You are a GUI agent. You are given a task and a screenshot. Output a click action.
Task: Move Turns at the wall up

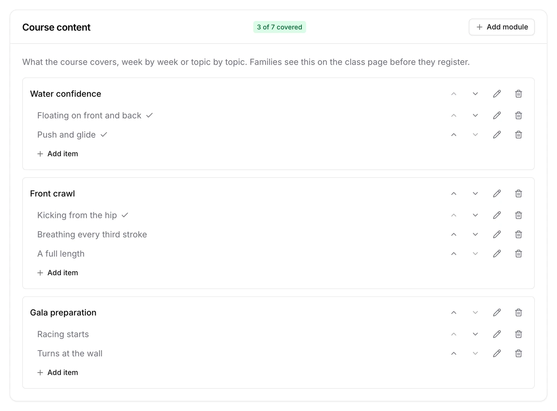pyautogui.click(x=454, y=354)
